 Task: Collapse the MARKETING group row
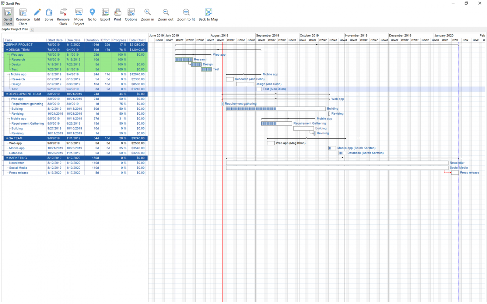click(7, 158)
